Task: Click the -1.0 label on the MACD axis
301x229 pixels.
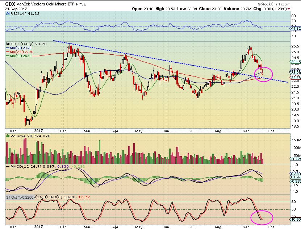Action: point(295,192)
